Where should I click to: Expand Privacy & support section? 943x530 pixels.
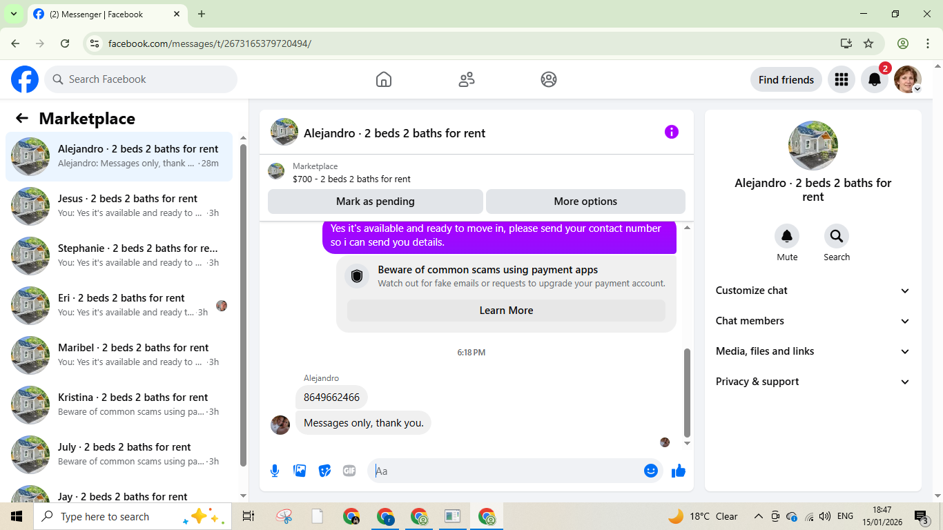coord(813,382)
